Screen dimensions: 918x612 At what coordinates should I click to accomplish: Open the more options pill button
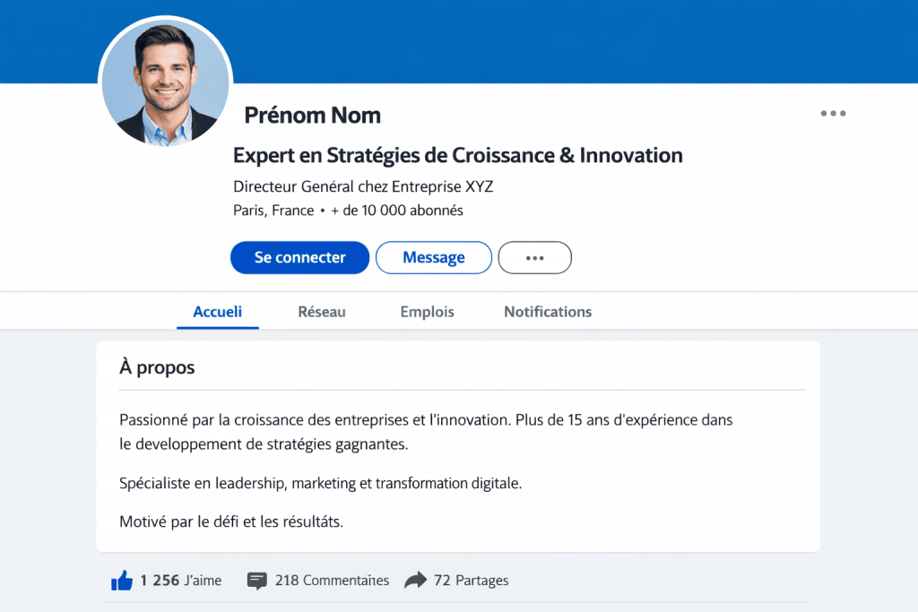click(534, 257)
